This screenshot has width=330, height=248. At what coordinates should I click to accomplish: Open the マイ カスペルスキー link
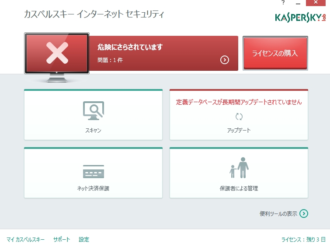[x=25, y=240]
